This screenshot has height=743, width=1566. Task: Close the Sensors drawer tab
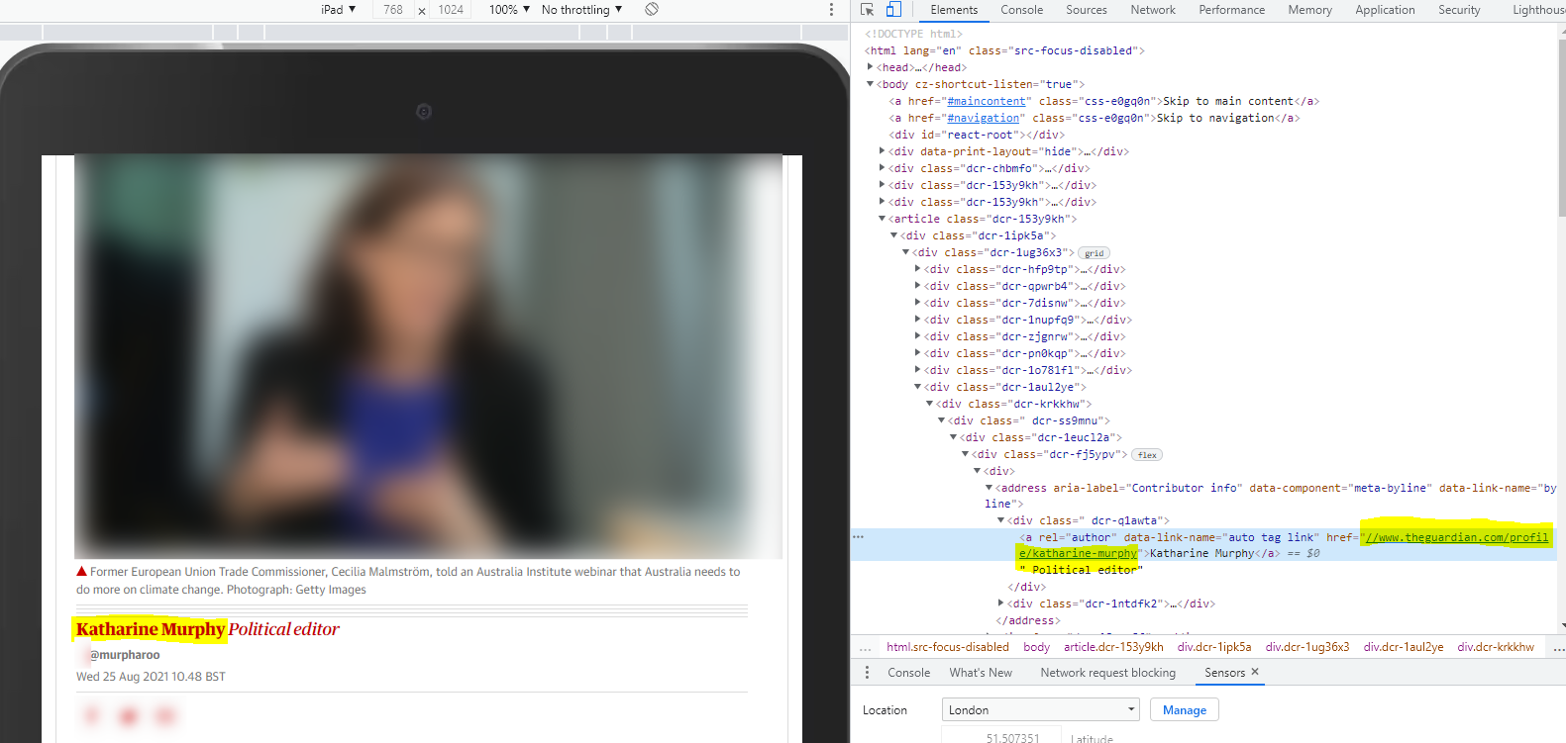[x=1255, y=673]
